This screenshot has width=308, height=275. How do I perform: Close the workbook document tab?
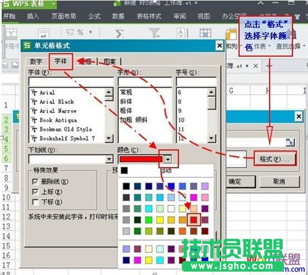256,66
